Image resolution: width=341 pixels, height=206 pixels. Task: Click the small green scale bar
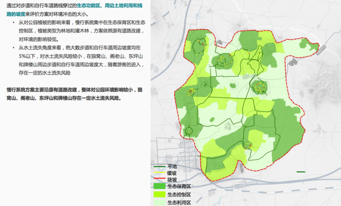[x=301, y=171]
